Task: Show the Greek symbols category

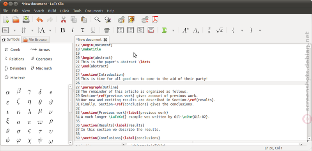Action: (12, 50)
